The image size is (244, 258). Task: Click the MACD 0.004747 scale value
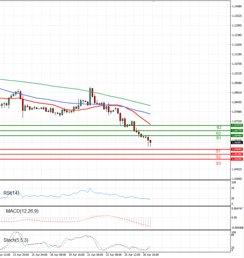[x=237, y=208]
